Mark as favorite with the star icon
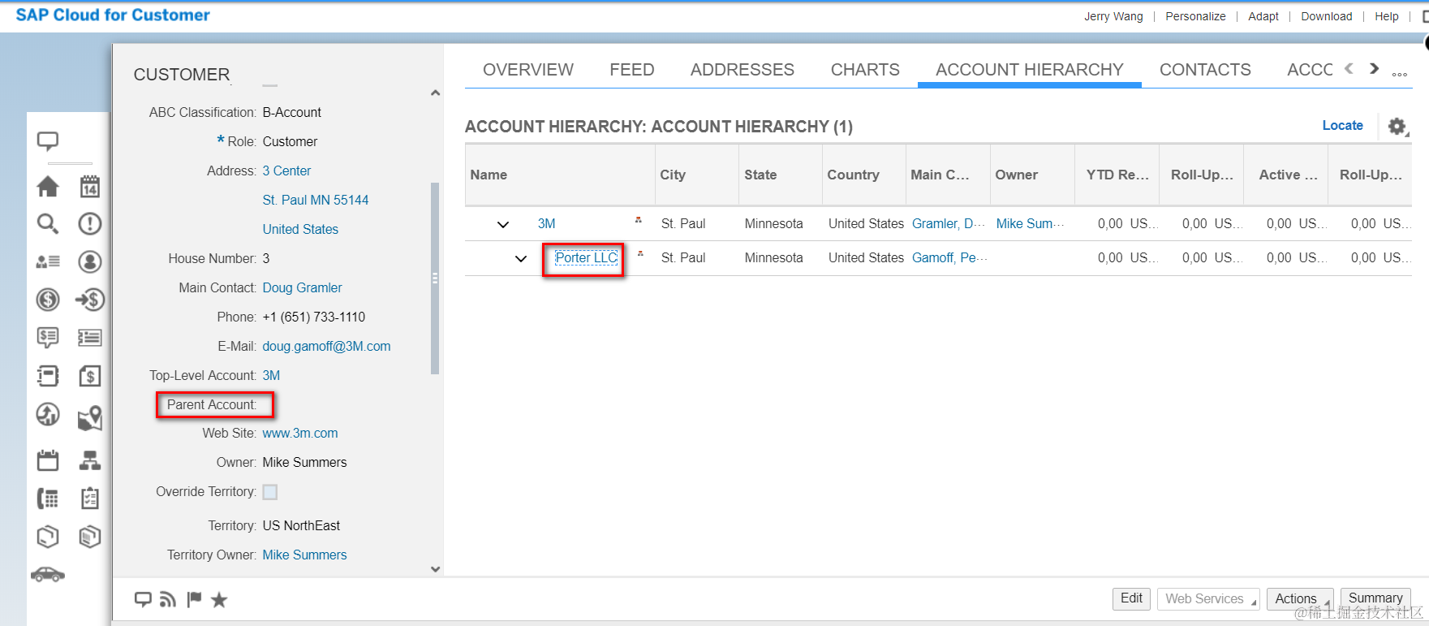The image size is (1429, 626). 219,599
